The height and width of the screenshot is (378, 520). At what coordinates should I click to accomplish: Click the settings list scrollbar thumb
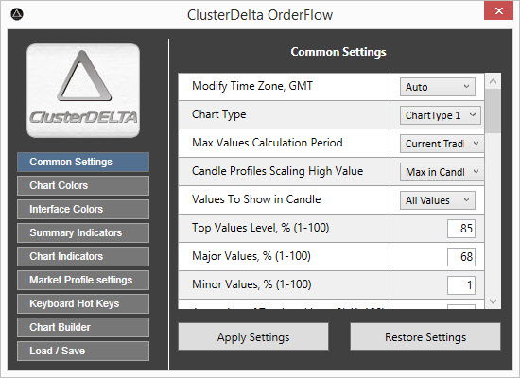pyautogui.click(x=493, y=111)
